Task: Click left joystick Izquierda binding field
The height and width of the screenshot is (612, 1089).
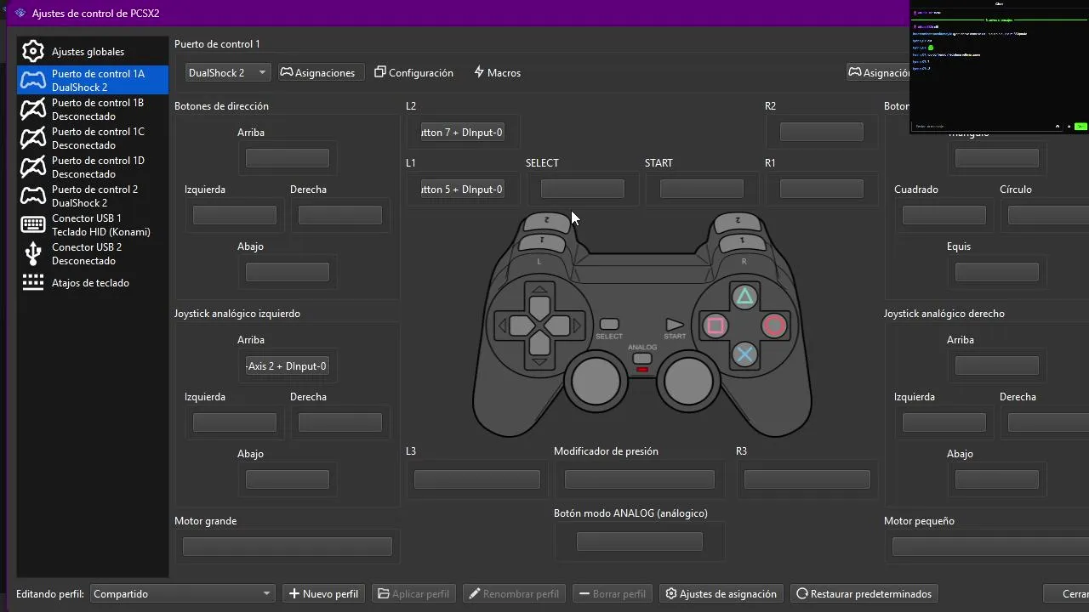Action: point(234,422)
